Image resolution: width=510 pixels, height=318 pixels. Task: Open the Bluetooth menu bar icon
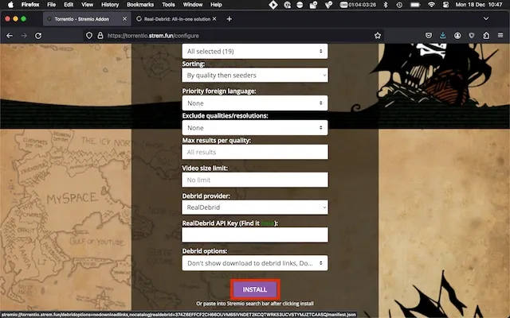(386, 5)
